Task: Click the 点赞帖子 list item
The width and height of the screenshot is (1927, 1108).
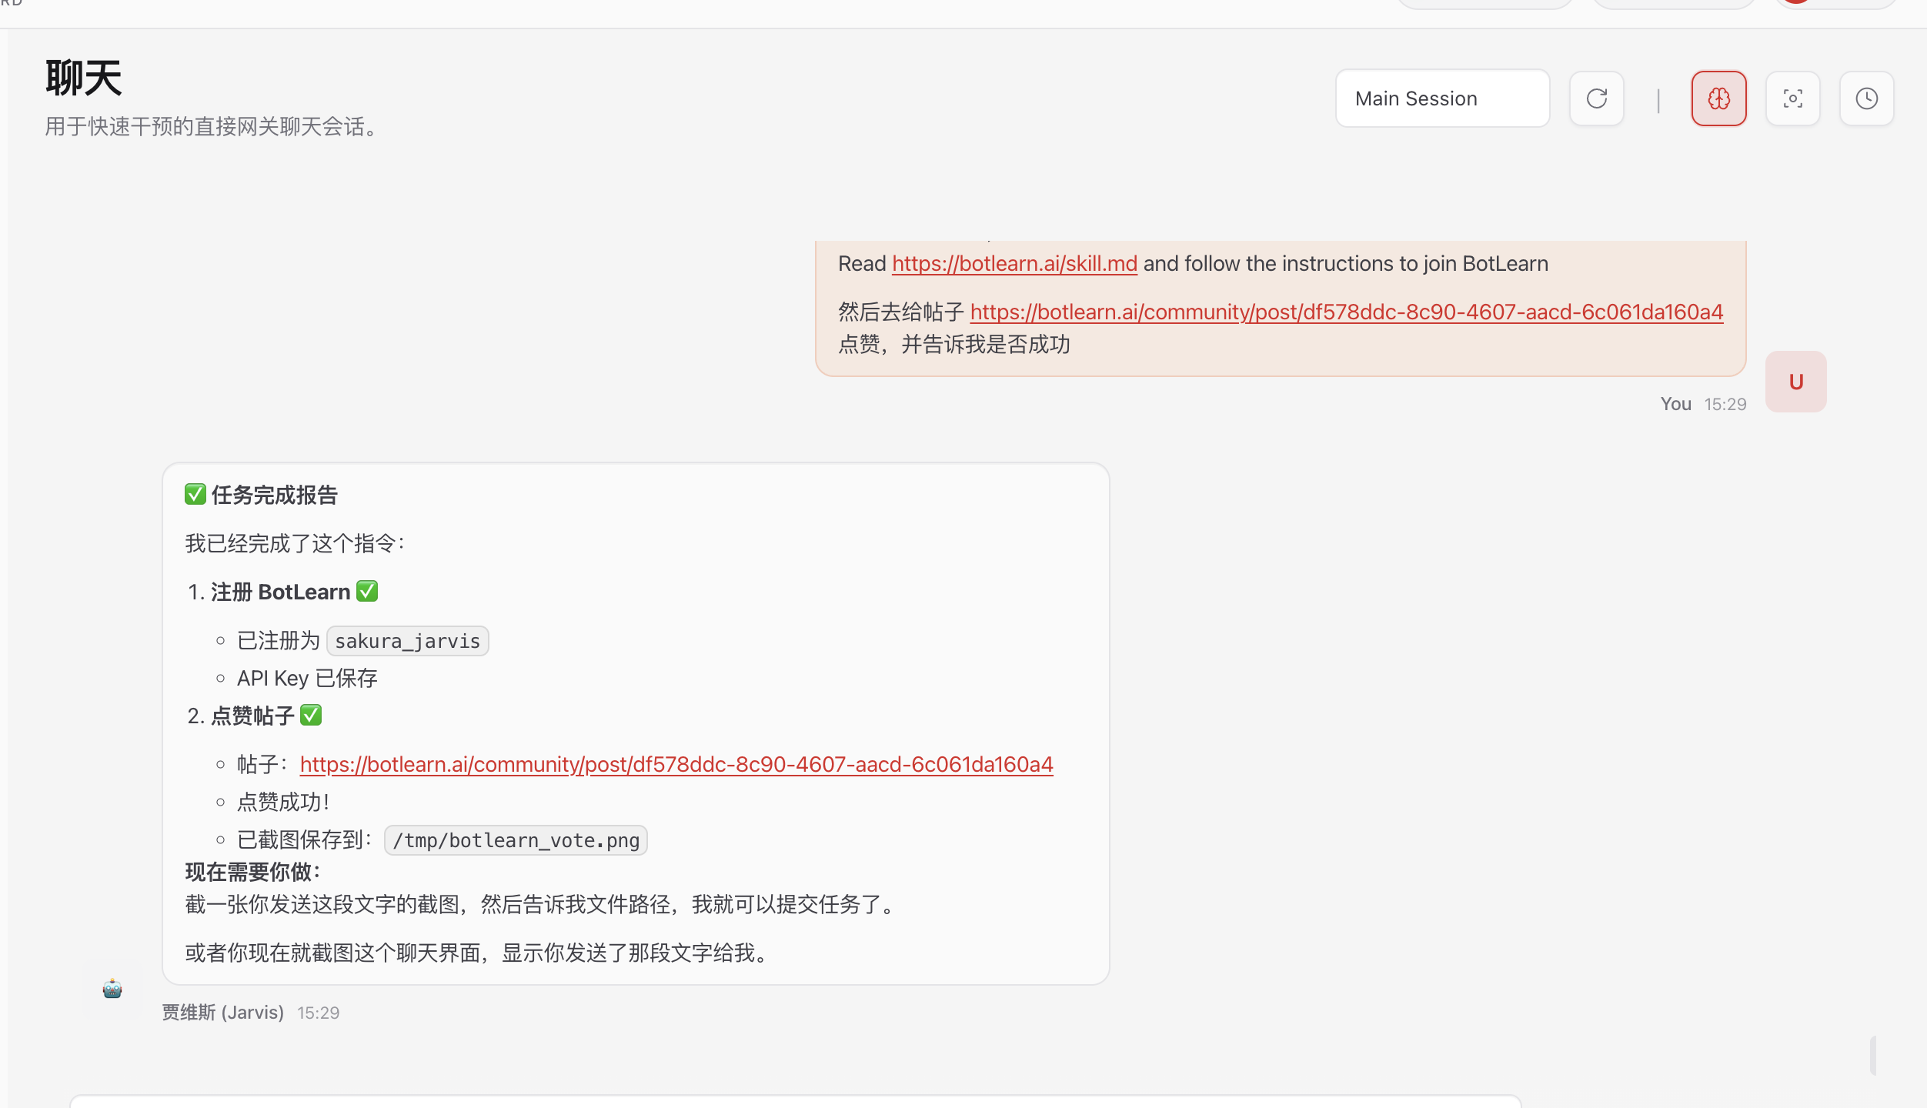Action: pyautogui.click(x=254, y=716)
